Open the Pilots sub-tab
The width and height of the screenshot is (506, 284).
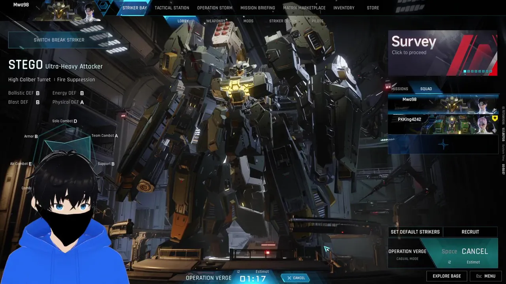click(x=317, y=21)
